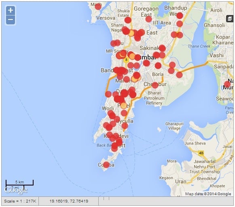Click the coordinates readout in status bar
The height and width of the screenshot is (207, 235).
69,201
